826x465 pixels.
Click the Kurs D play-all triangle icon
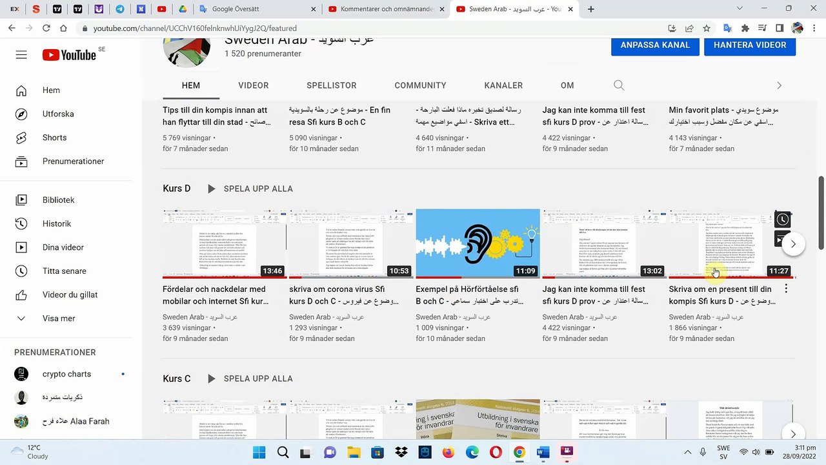pos(211,189)
